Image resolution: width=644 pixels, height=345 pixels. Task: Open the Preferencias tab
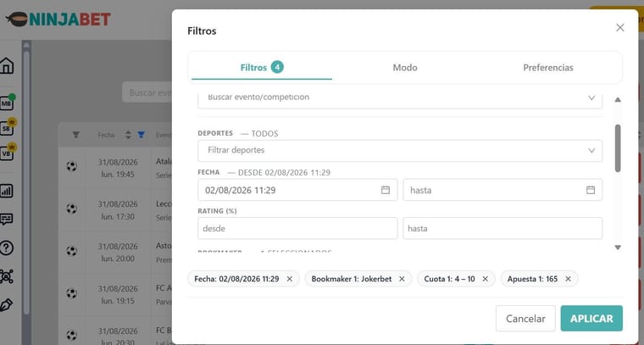pyautogui.click(x=548, y=67)
